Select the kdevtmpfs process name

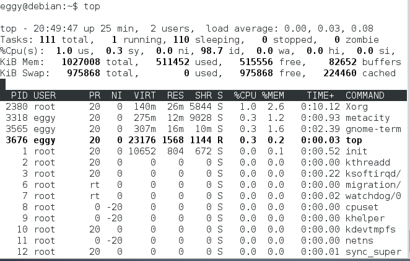370,229
